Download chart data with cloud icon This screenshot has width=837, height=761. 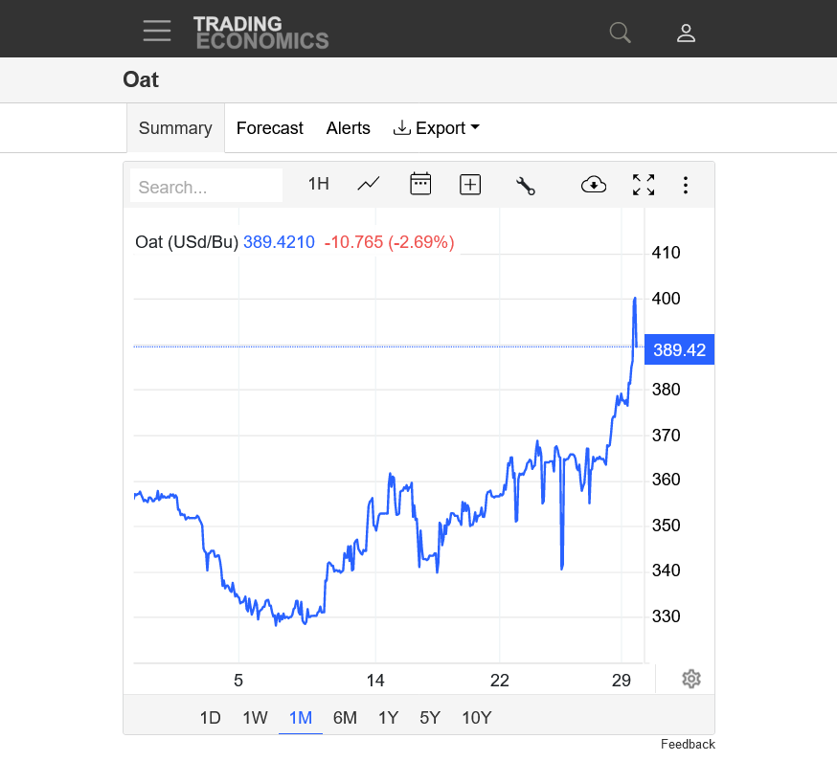point(594,185)
